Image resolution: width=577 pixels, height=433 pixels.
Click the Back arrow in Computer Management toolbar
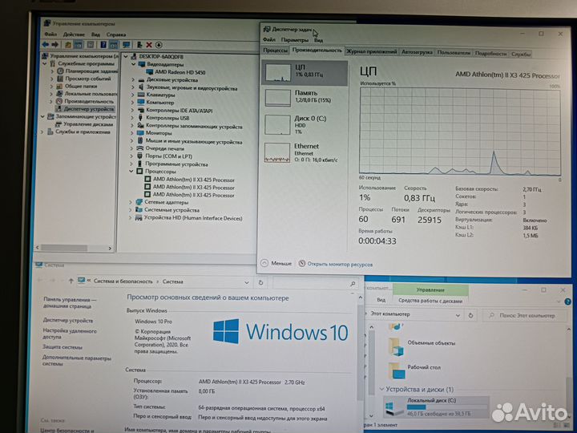pos(45,45)
